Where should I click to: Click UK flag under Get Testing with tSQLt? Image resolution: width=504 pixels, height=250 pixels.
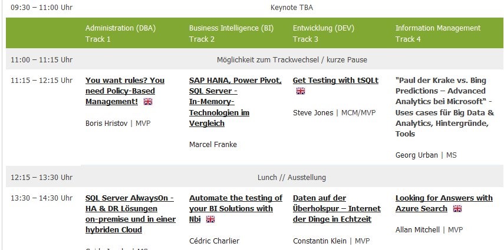coord(301,91)
